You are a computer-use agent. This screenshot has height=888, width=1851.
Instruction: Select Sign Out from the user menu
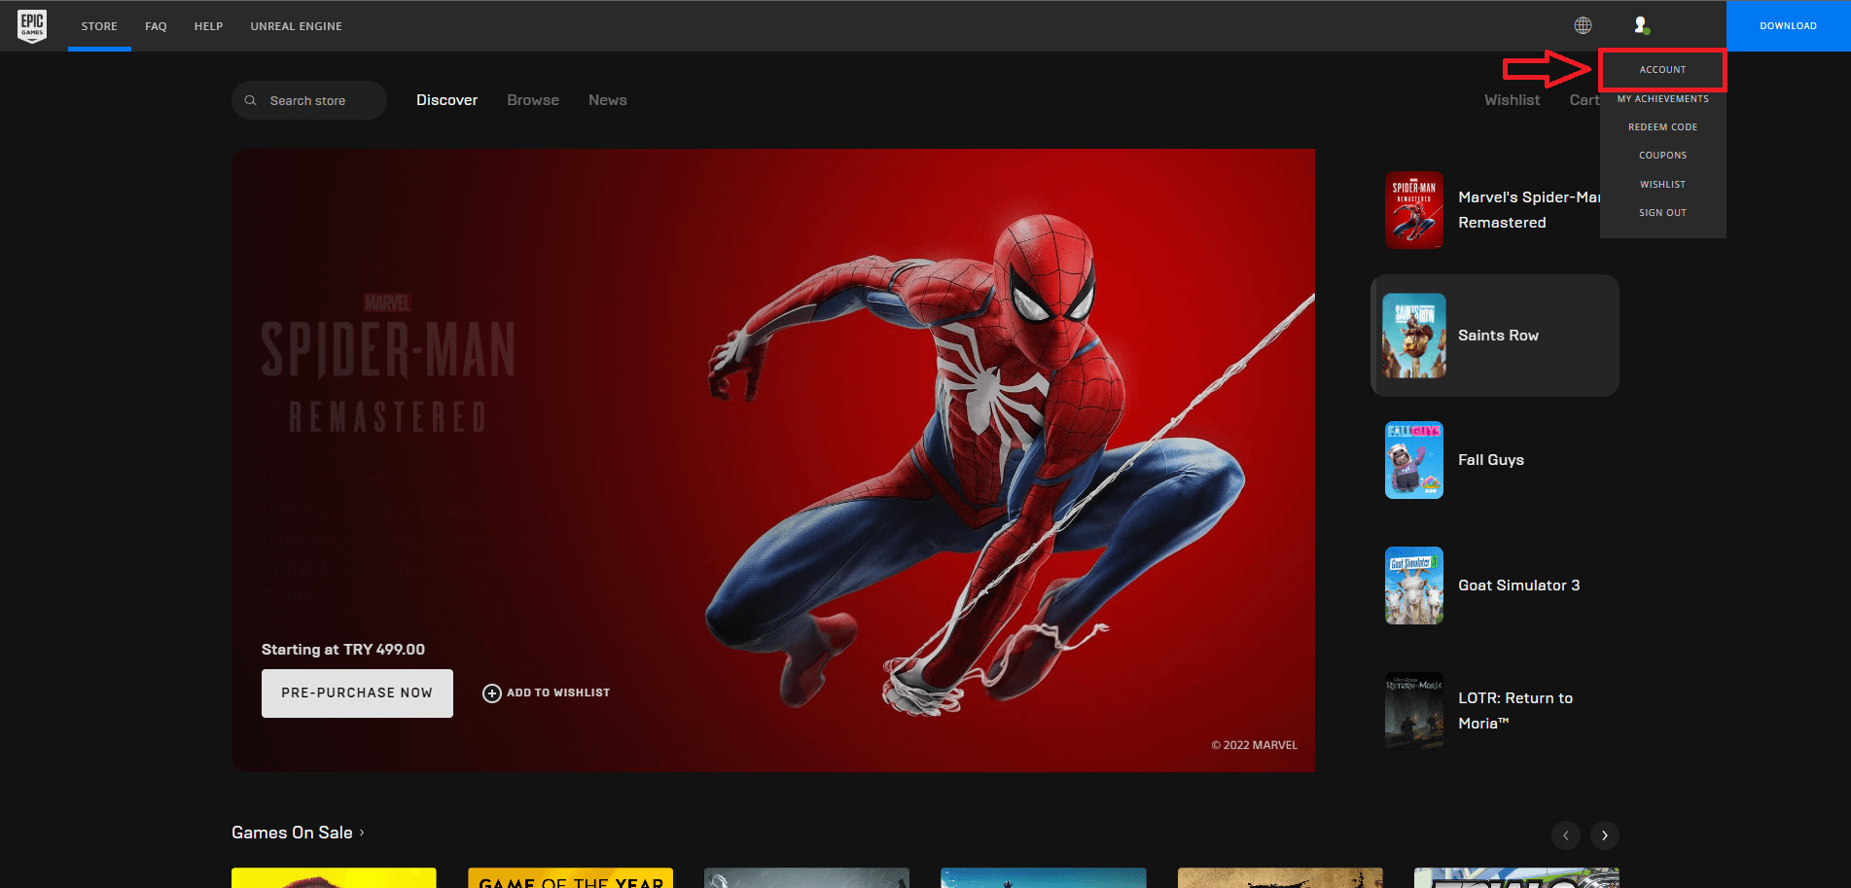click(1662, 213)
